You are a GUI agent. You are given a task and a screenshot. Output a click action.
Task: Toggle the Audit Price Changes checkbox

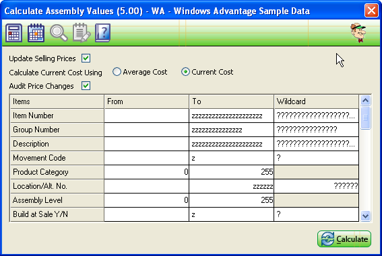[86, 86]
